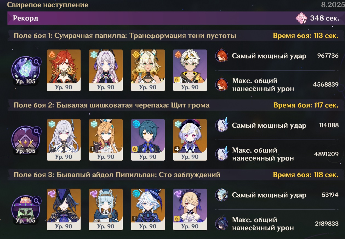Image resolution: width=345 pixels, height=239 pixels.
Task: Click the dark-haired avatar beside 2189833
Action: (x=221, y=223)
